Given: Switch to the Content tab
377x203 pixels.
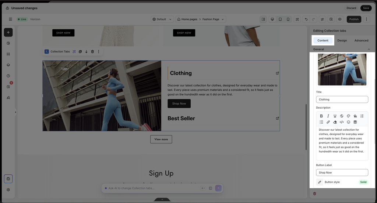Looking at the screenshot, I should 323,40.
